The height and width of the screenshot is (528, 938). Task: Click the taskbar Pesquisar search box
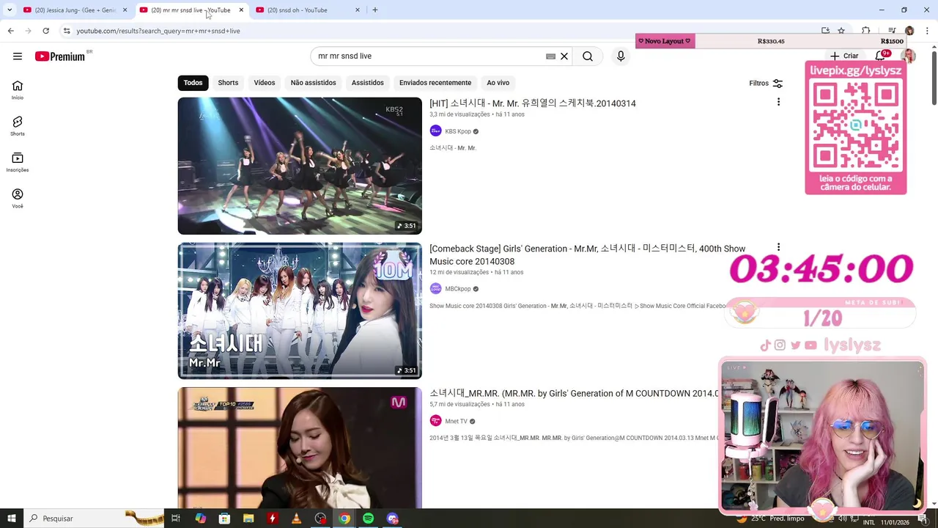[94, 518]
